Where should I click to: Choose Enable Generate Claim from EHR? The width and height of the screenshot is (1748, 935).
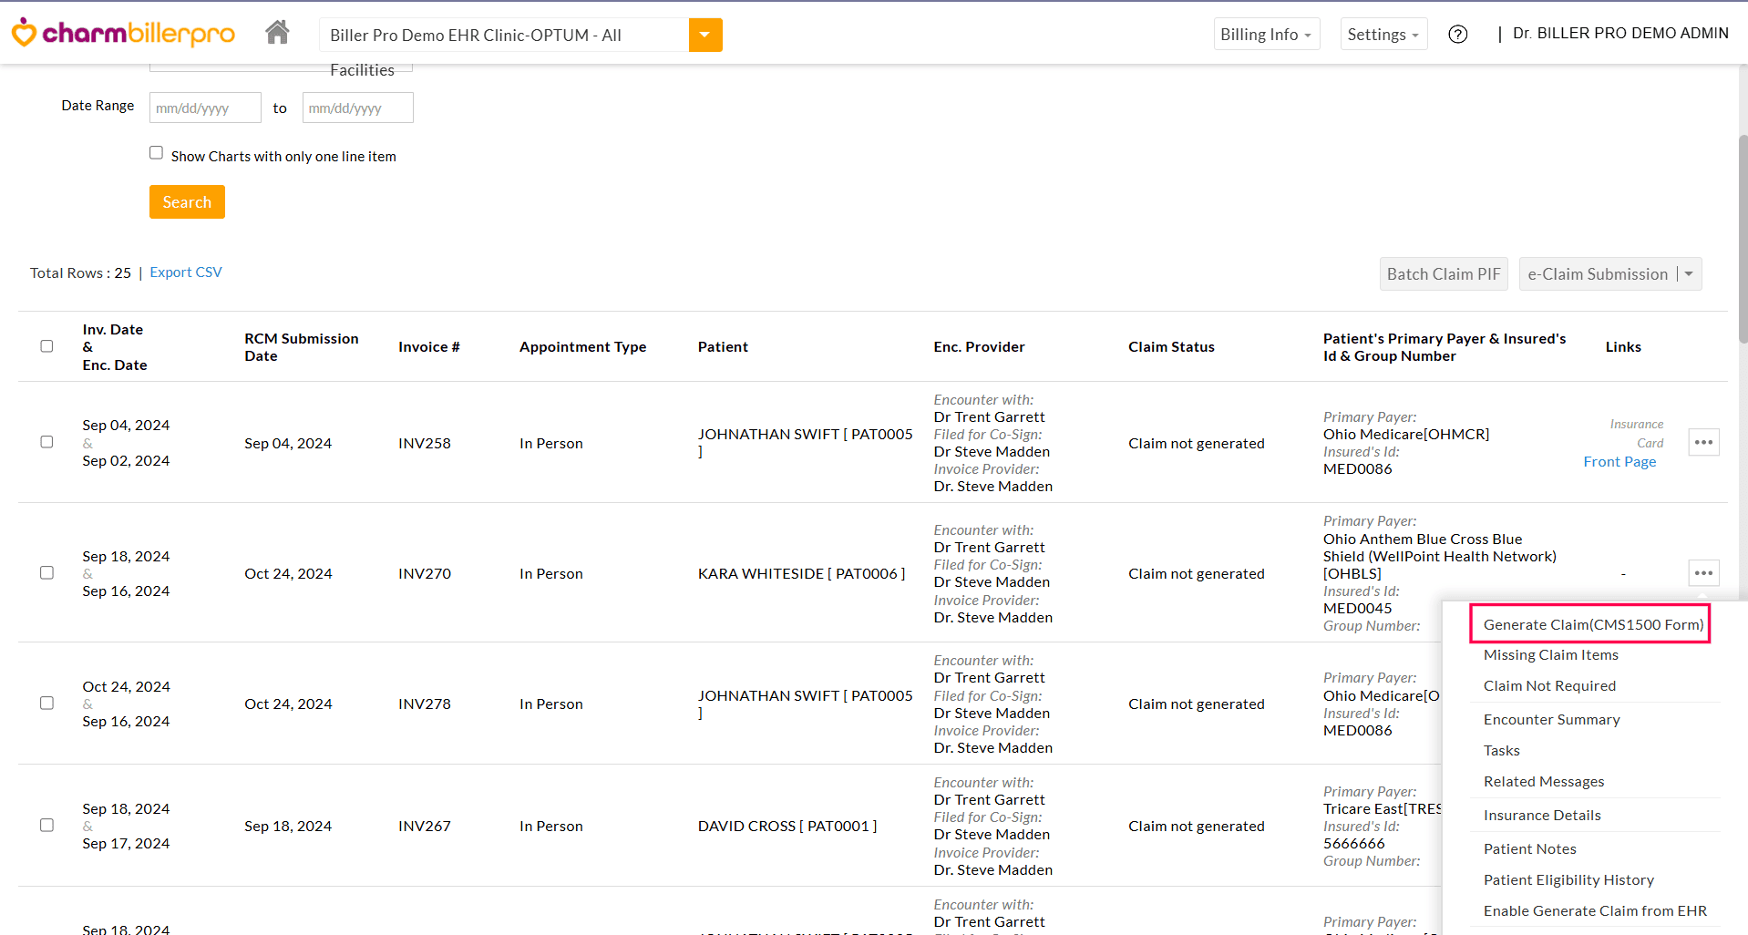1595,911
